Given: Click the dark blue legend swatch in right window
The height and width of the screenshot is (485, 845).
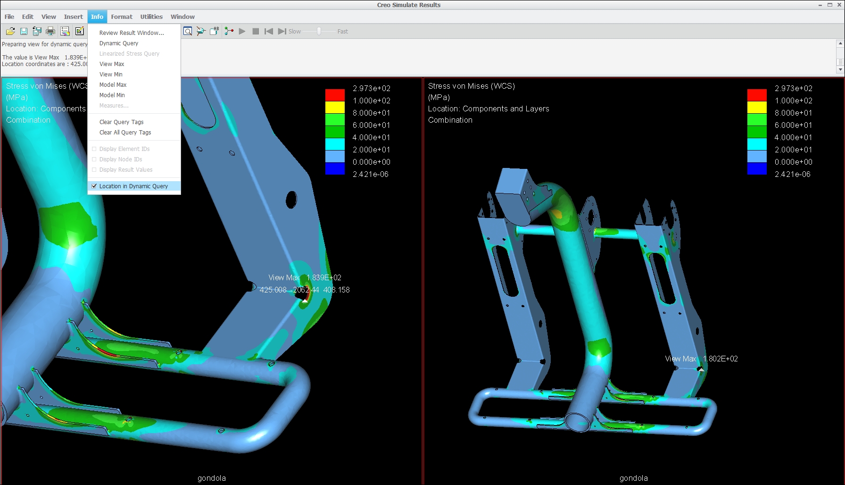Looking at the screenshot, I should [757, 168].
